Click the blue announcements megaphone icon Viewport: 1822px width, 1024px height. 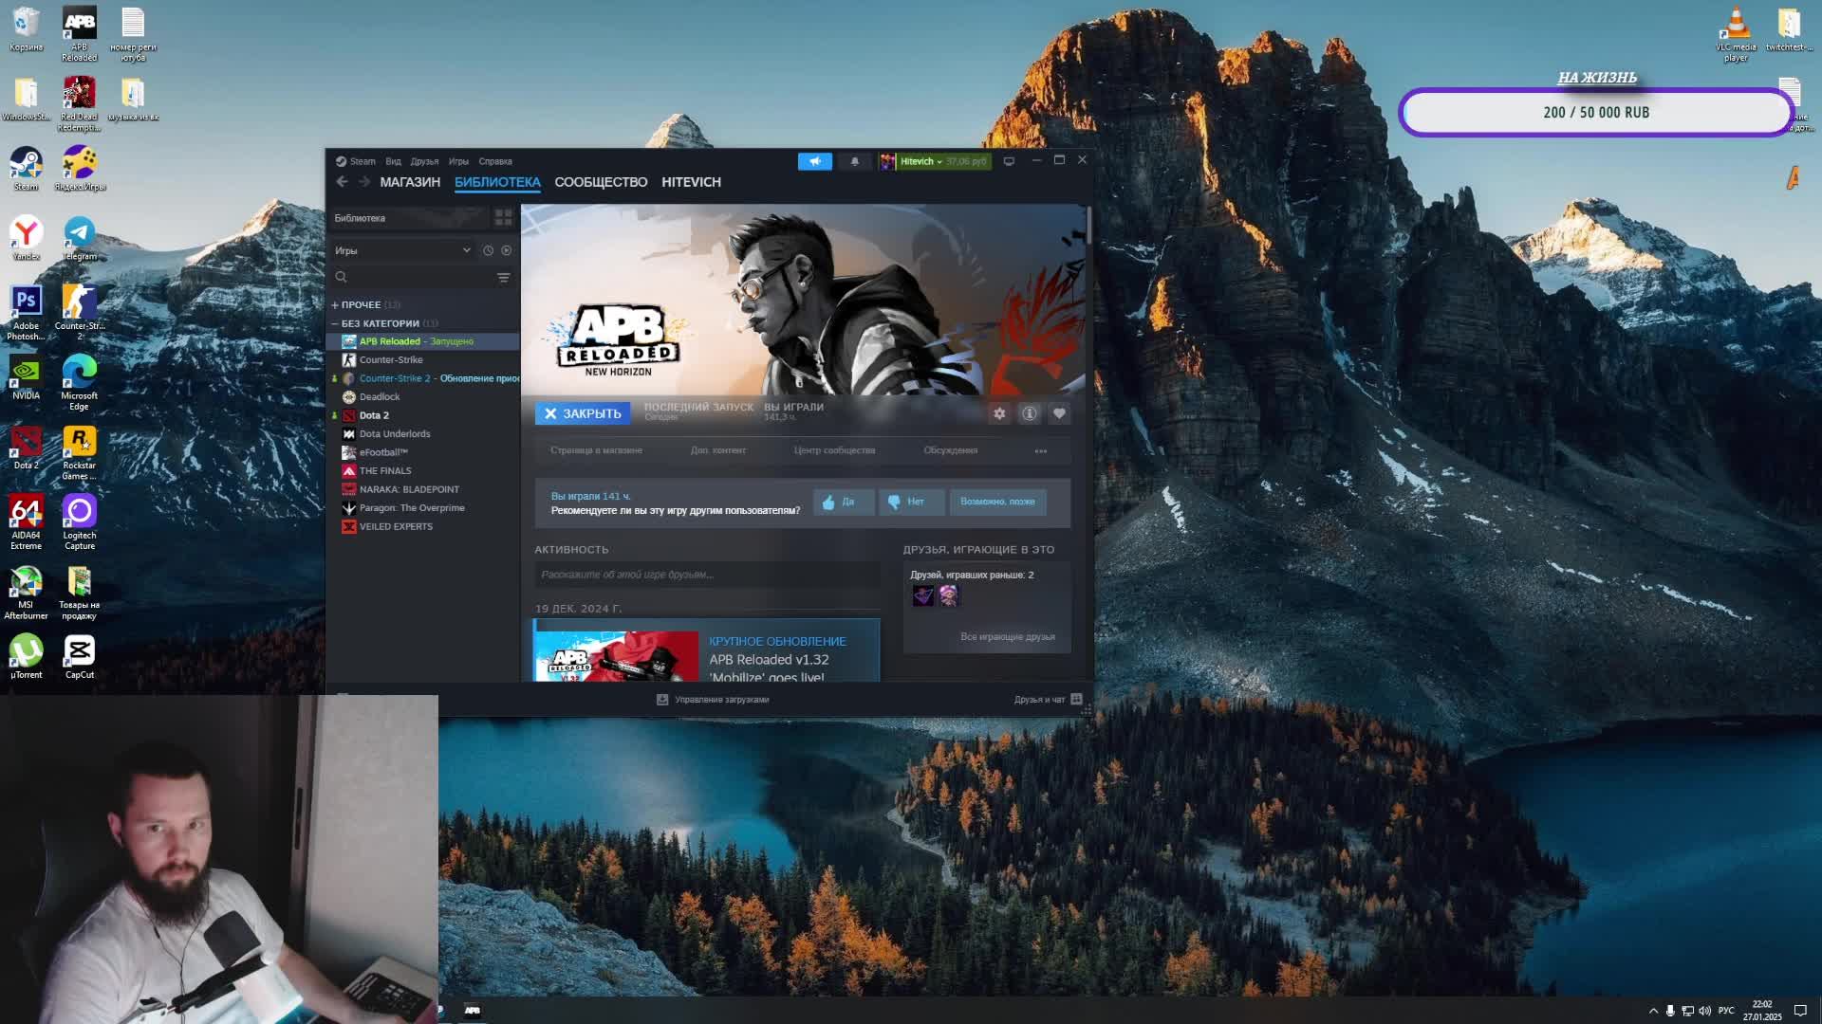pyautogui.click(x=814, y=161)
